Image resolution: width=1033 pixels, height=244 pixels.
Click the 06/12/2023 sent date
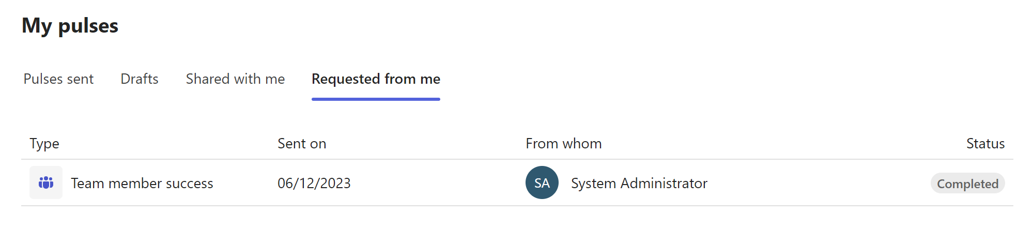coord(314,184)
